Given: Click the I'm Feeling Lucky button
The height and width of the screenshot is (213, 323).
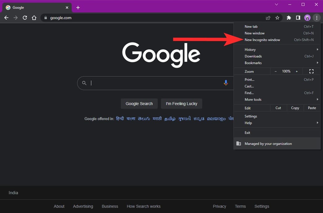Looking at the screenshot, I should pos(181,104).
